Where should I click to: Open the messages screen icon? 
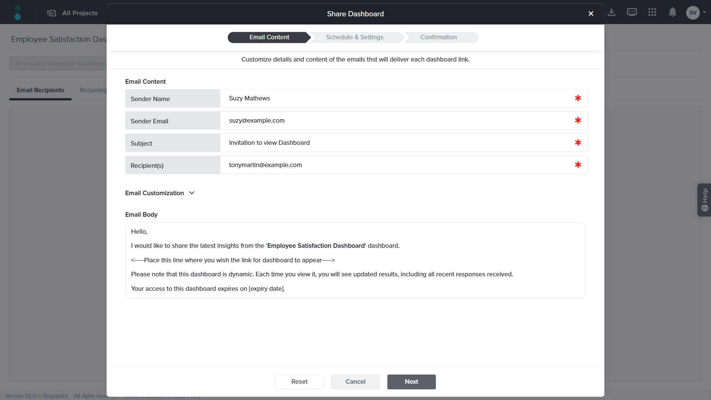pos(632,12)
